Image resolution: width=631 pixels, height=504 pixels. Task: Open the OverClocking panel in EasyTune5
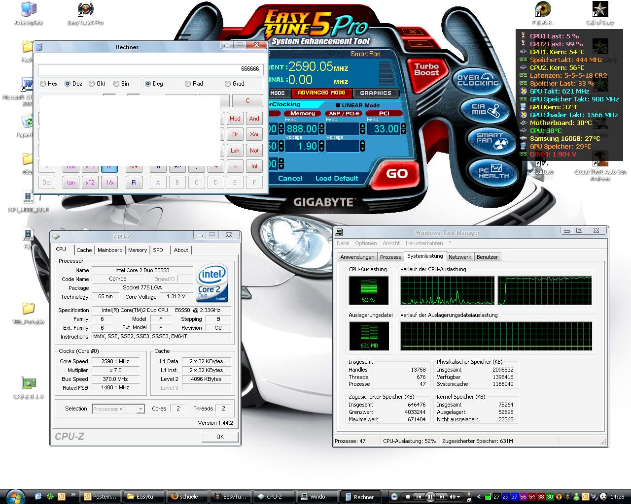point(477,81)
